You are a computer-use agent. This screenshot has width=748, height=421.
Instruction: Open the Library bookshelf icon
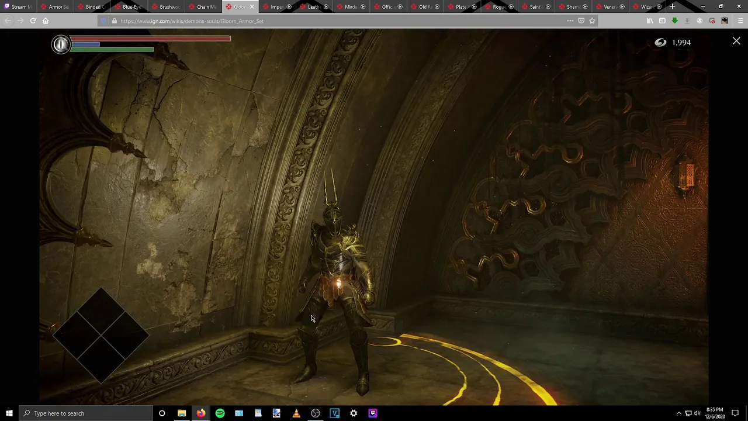pyautogui.click(x=649, y=20)
